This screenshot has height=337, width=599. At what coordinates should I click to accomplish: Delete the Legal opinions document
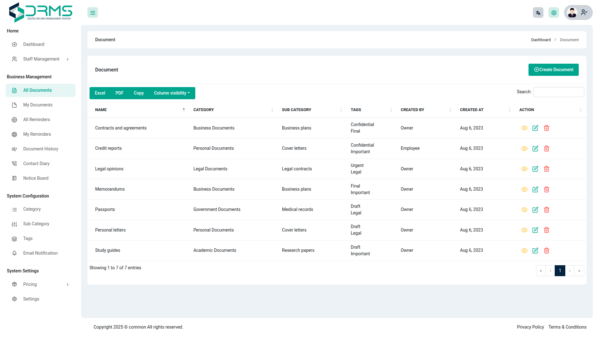[546, 169]
